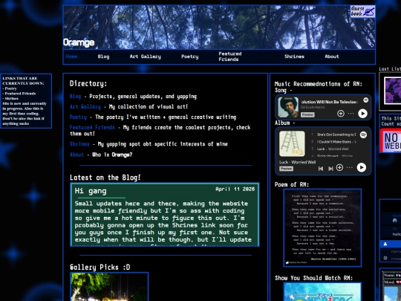Viewport: 401px width, 301px height.
Task: Add the Gil Scott-Heron song to library
Action: pos(340,114)
